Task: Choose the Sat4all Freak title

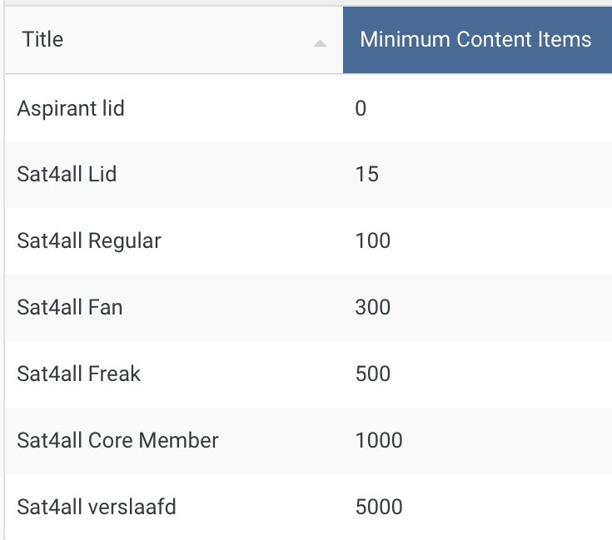Action: point(78,374)
